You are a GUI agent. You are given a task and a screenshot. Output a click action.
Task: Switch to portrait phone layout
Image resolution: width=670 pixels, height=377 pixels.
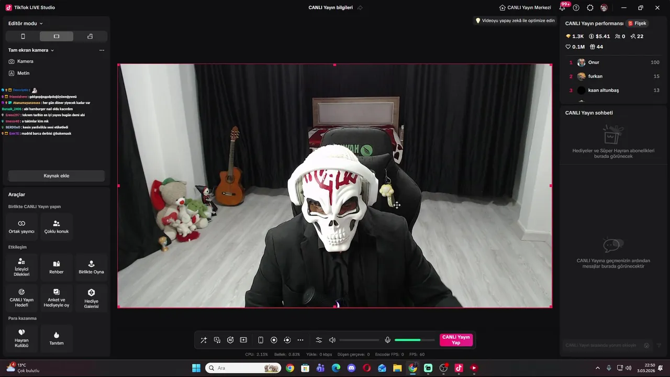(x=23, y=36)
